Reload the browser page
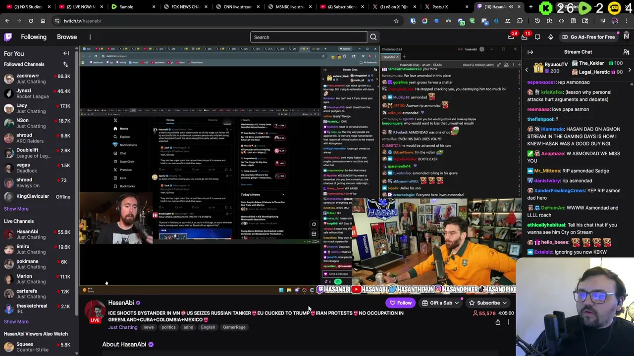Image resolution: width=634 pixels, height=356 pixels. [x=31, y=21]
